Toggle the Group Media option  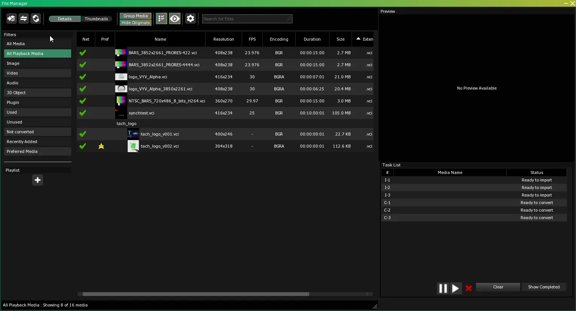coord(136,16)
